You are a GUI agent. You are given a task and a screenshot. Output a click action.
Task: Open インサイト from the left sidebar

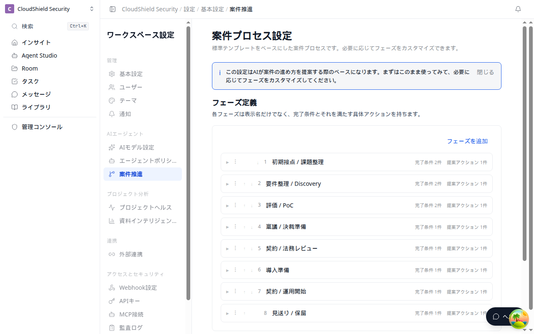click(50, 43)
